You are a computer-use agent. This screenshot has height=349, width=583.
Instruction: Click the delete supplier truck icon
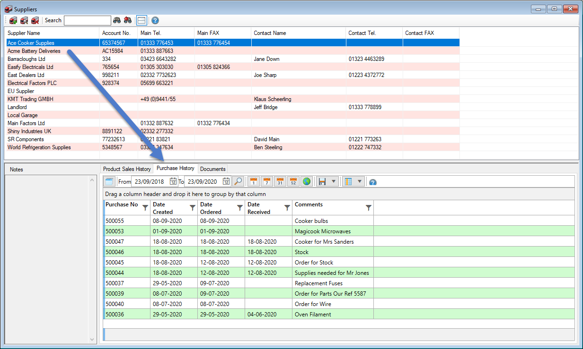(35, 20)
